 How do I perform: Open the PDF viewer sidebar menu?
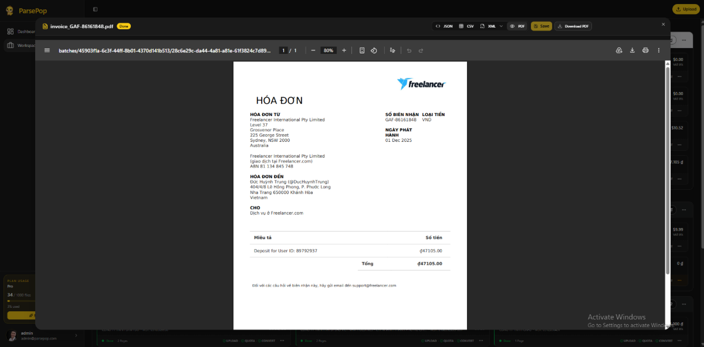pyautogui.click(x=47, y=50)
